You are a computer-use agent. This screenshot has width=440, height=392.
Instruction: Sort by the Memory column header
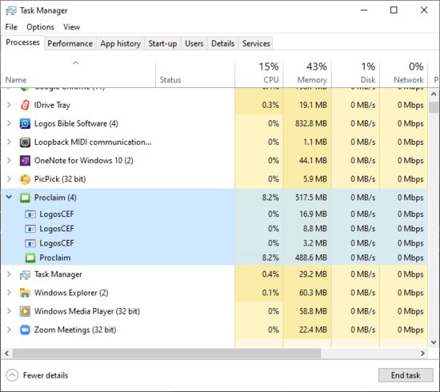[x=307, y=74]
